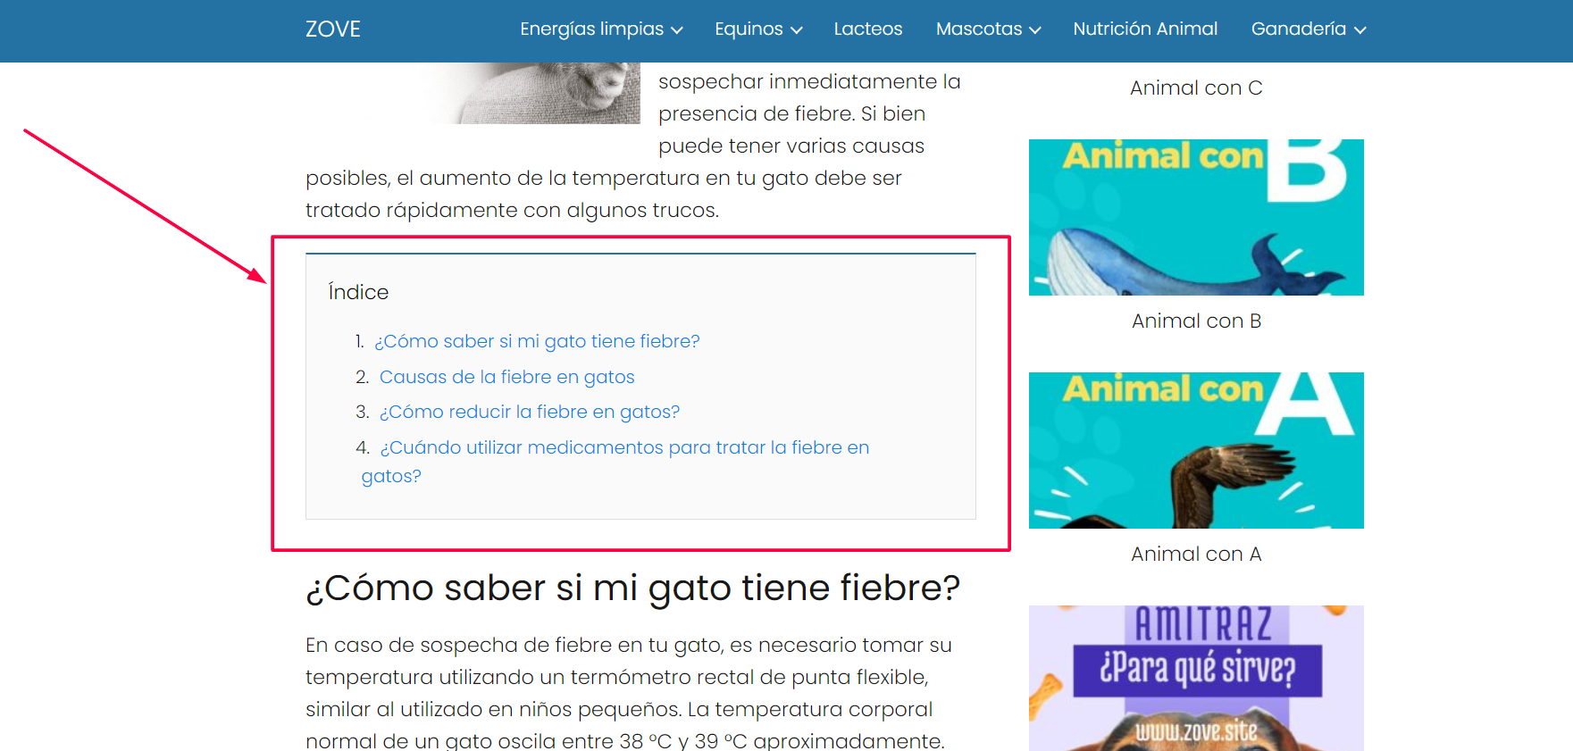
Task: Open the Animal con A text link
Action: coord(1196,554)
